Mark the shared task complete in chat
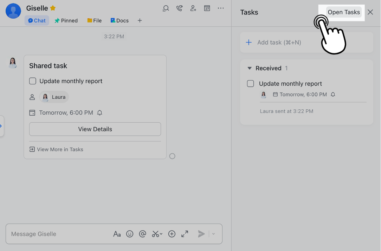The width and height of the screenshot is (381, 251). 32,81
